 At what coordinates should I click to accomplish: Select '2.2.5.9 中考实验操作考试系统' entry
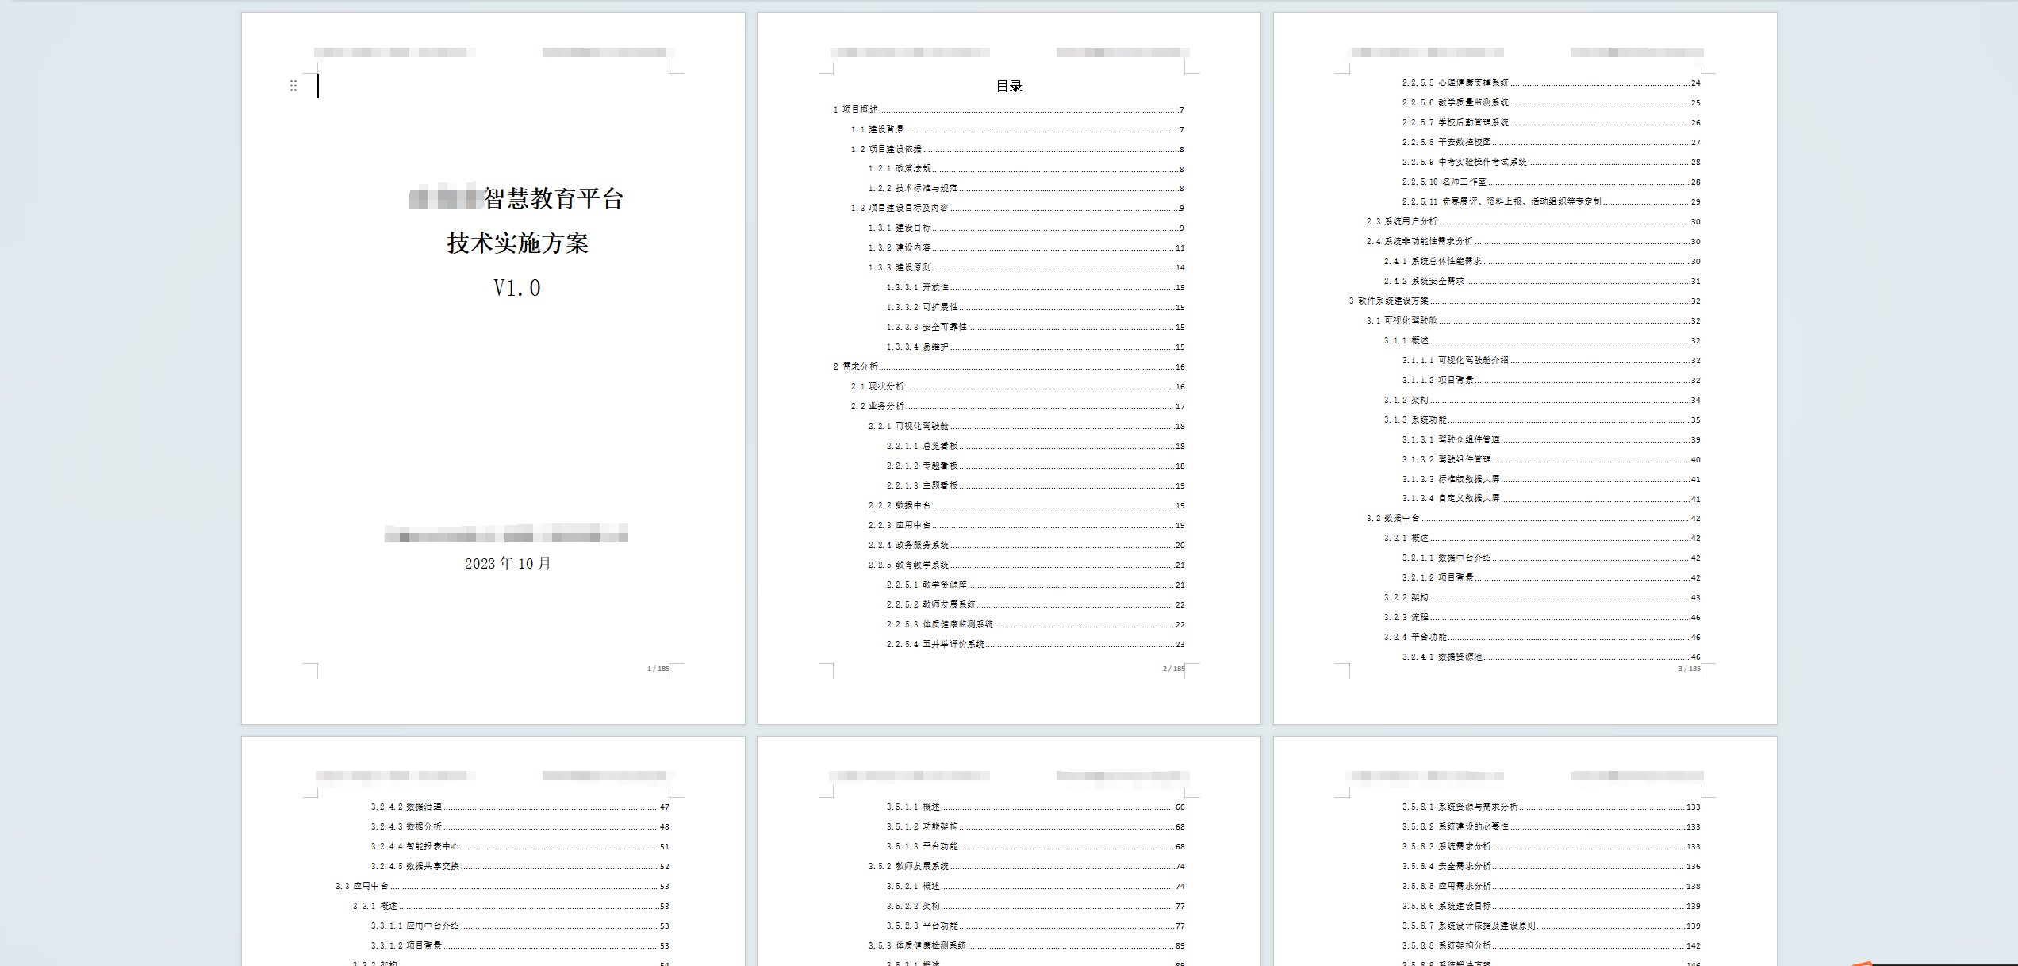1551,163
